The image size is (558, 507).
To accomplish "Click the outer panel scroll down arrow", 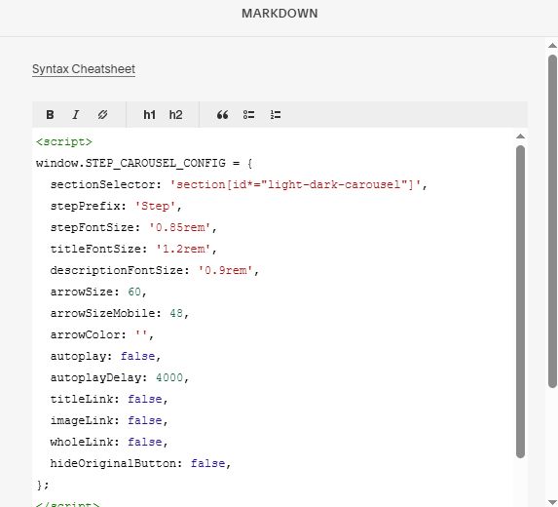I will [552, 502].
